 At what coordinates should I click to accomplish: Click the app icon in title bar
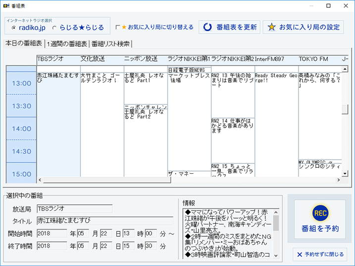pos(6,5)
